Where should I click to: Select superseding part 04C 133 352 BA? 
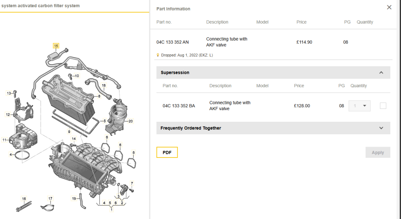(179, 106)
